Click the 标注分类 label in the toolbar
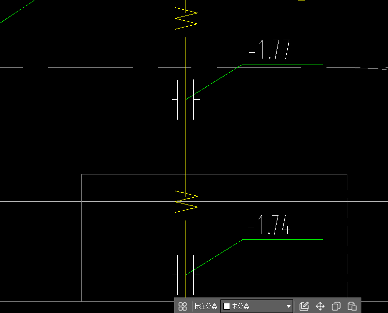The height and width of the screenshot is (313, 388). pyautogui.click(x=205, y=306)
